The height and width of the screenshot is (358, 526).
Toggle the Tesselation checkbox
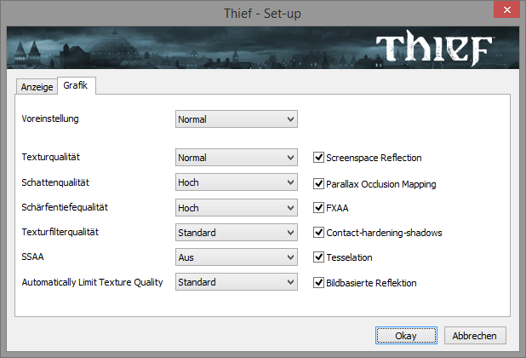318,257
